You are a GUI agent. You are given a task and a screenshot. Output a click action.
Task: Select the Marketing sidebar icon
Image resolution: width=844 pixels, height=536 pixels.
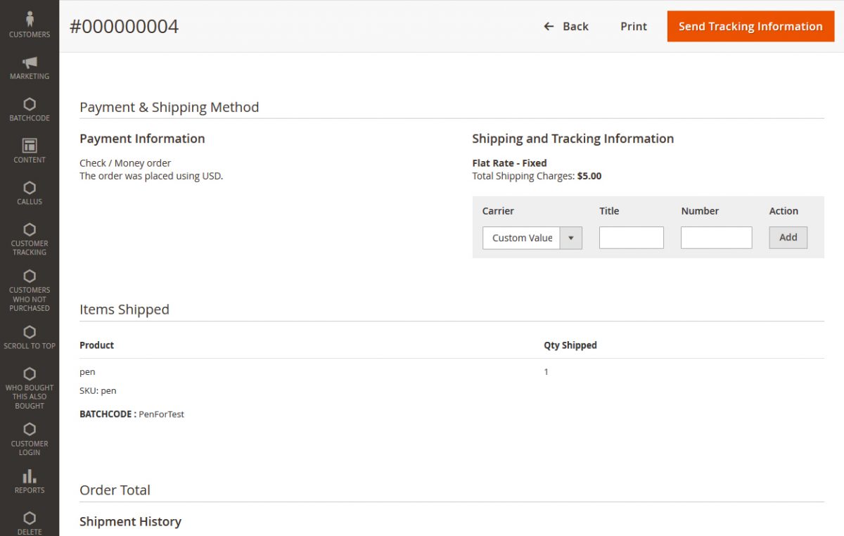coord(29,67)
